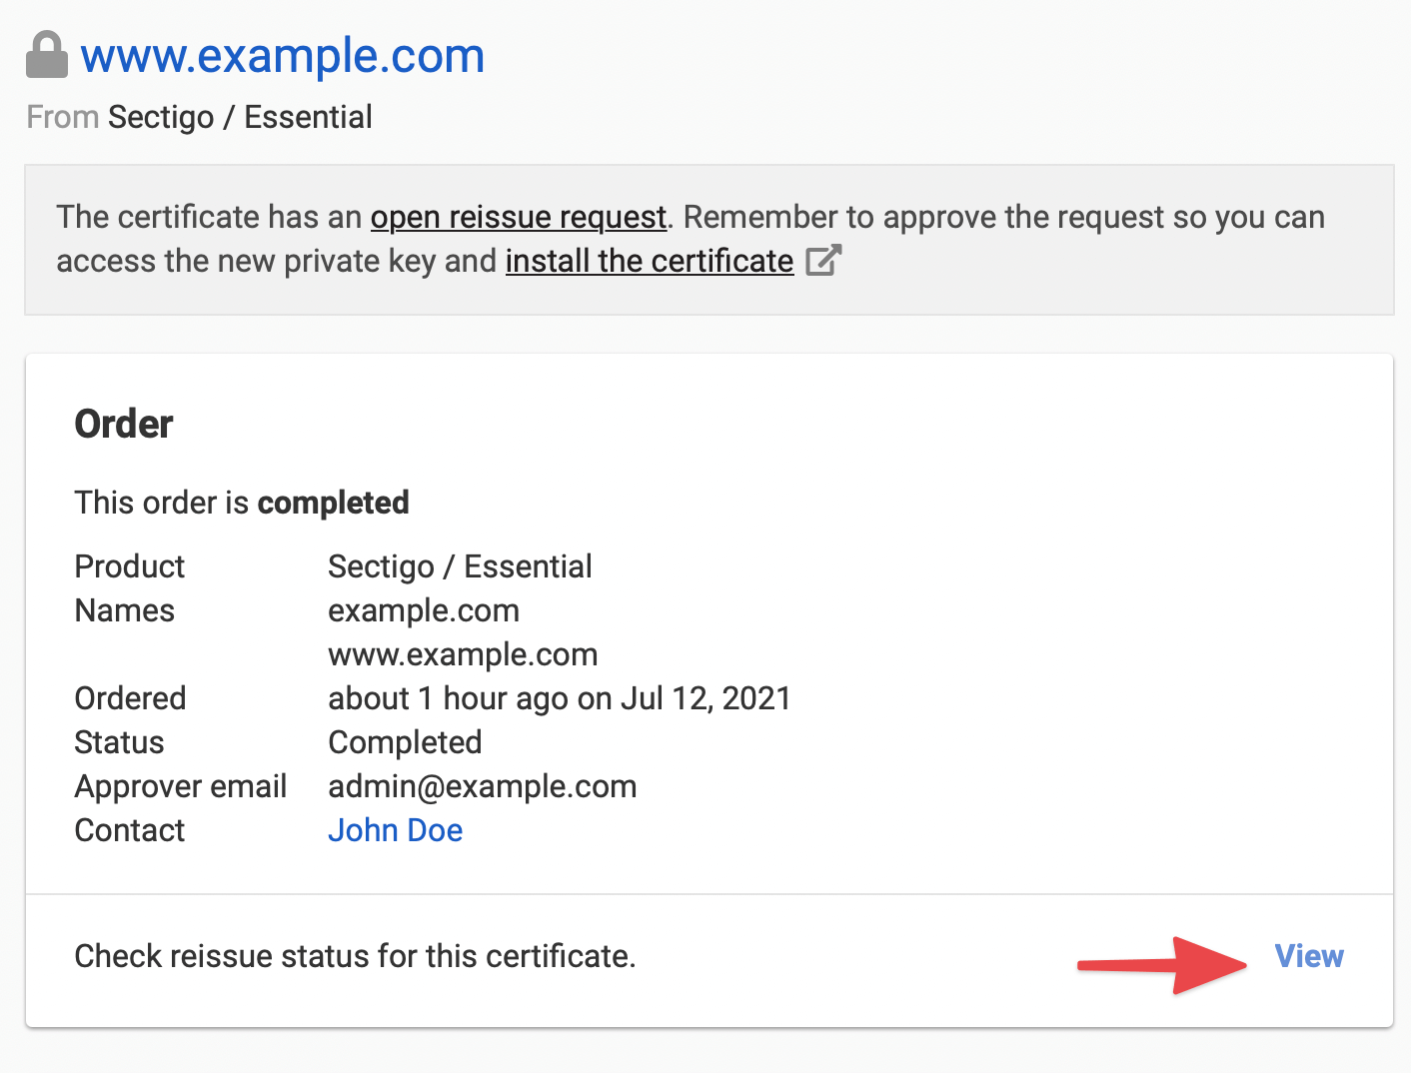Screen dimensions: 1411x1073
Task: Select the admin@example.com approver email
Action: tap(482, 786)
